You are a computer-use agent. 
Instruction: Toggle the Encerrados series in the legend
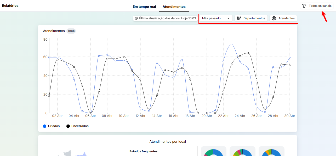80,126
